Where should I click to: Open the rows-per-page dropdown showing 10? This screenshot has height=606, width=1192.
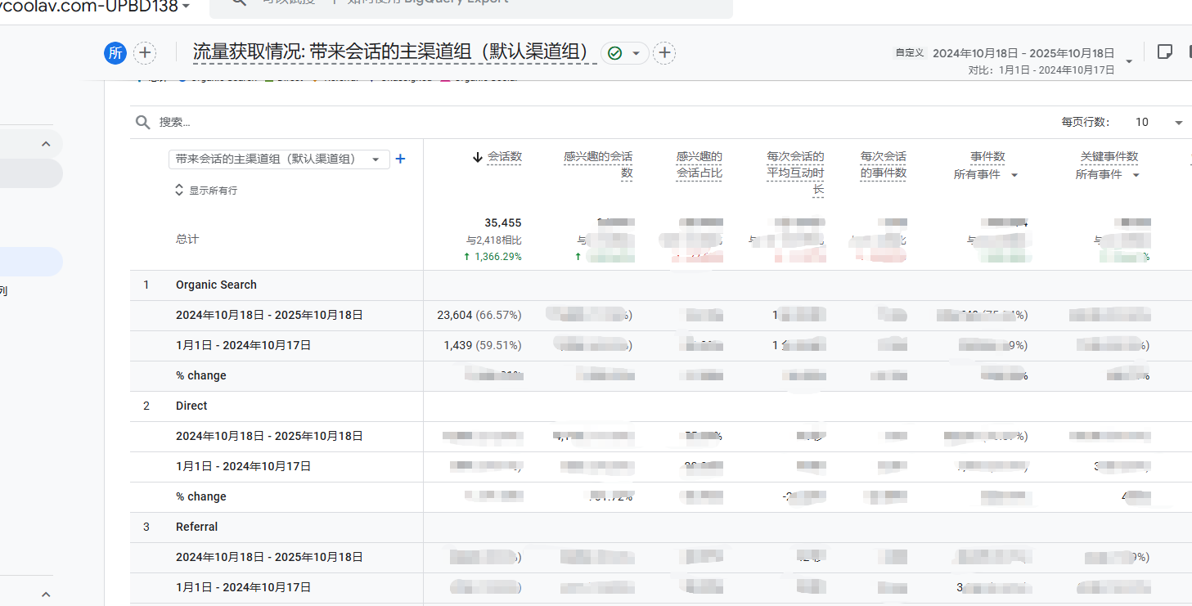pyautogui.click(x=1159, y=122)
